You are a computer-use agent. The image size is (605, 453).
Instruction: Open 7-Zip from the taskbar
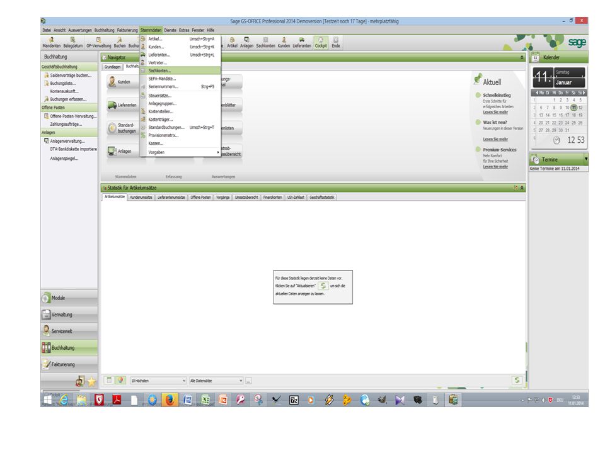(x=294, y=400)
